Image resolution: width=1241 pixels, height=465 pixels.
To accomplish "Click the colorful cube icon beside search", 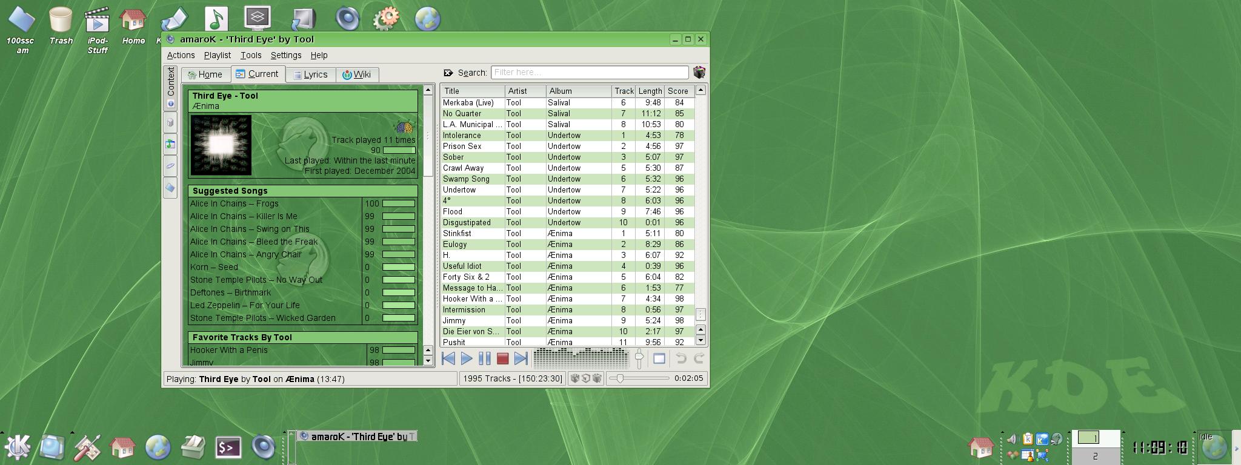I will coord(699,72).
